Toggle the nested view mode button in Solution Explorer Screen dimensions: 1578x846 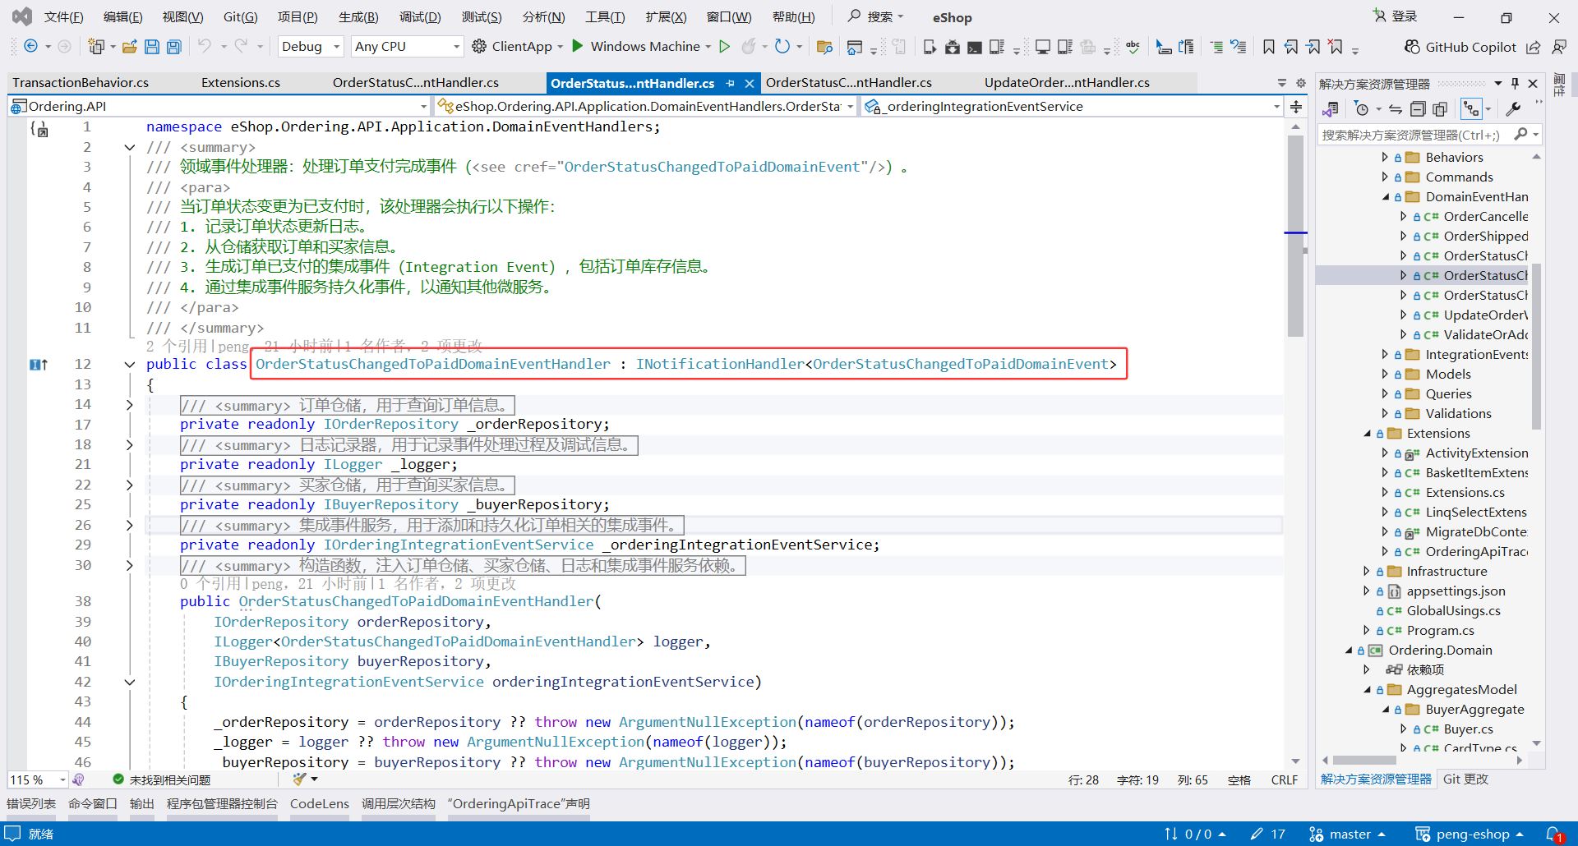(1471, 109)
